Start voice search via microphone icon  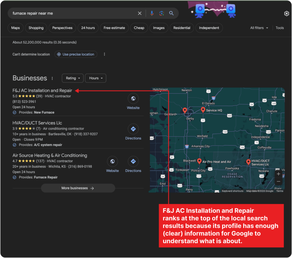coord(152,13)
